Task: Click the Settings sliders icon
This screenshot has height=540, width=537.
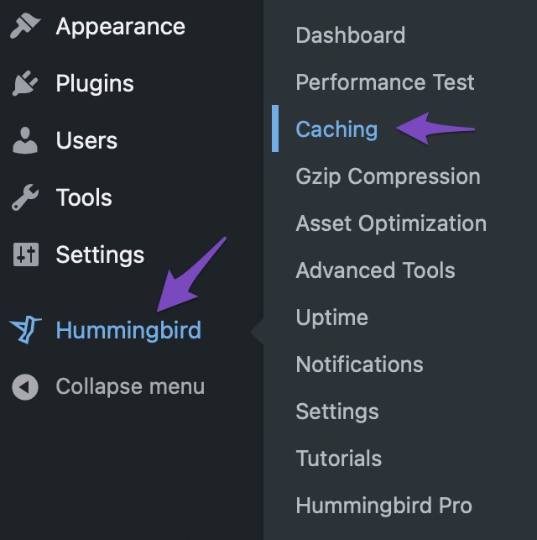Action: (x=26, y=254)
